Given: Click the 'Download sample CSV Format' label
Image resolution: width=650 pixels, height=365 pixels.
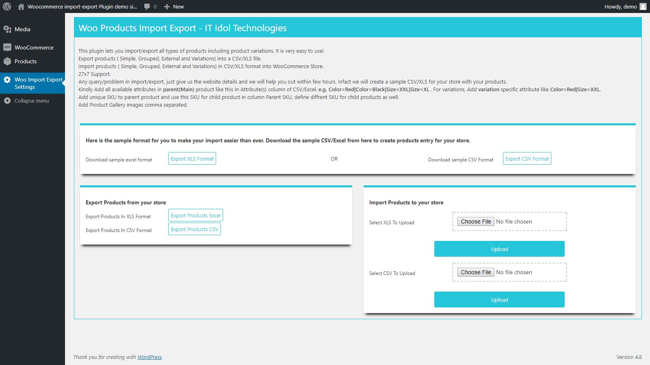Looking at the screenshot, I should tap(461, 160).
